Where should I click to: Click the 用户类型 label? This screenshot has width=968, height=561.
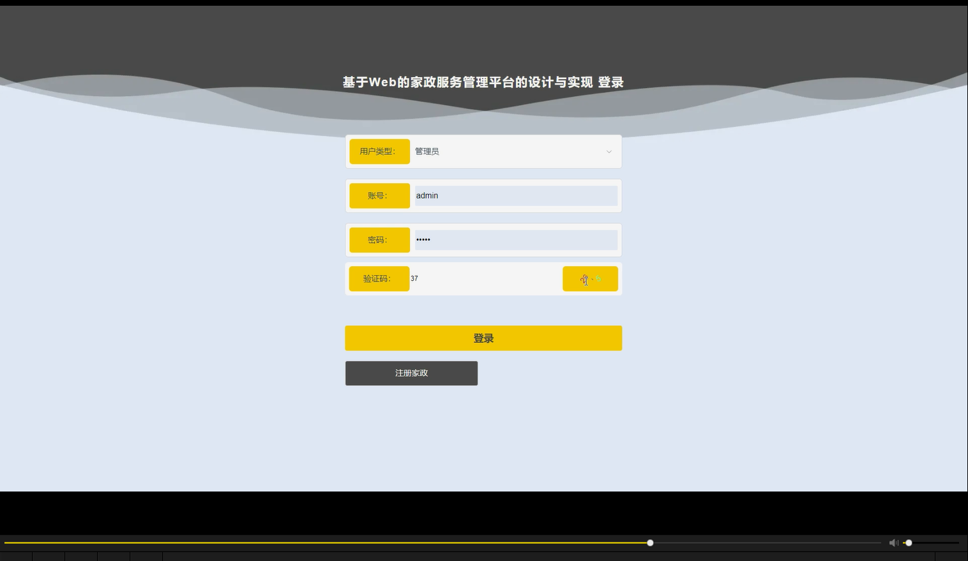click(x=379, y=152)
